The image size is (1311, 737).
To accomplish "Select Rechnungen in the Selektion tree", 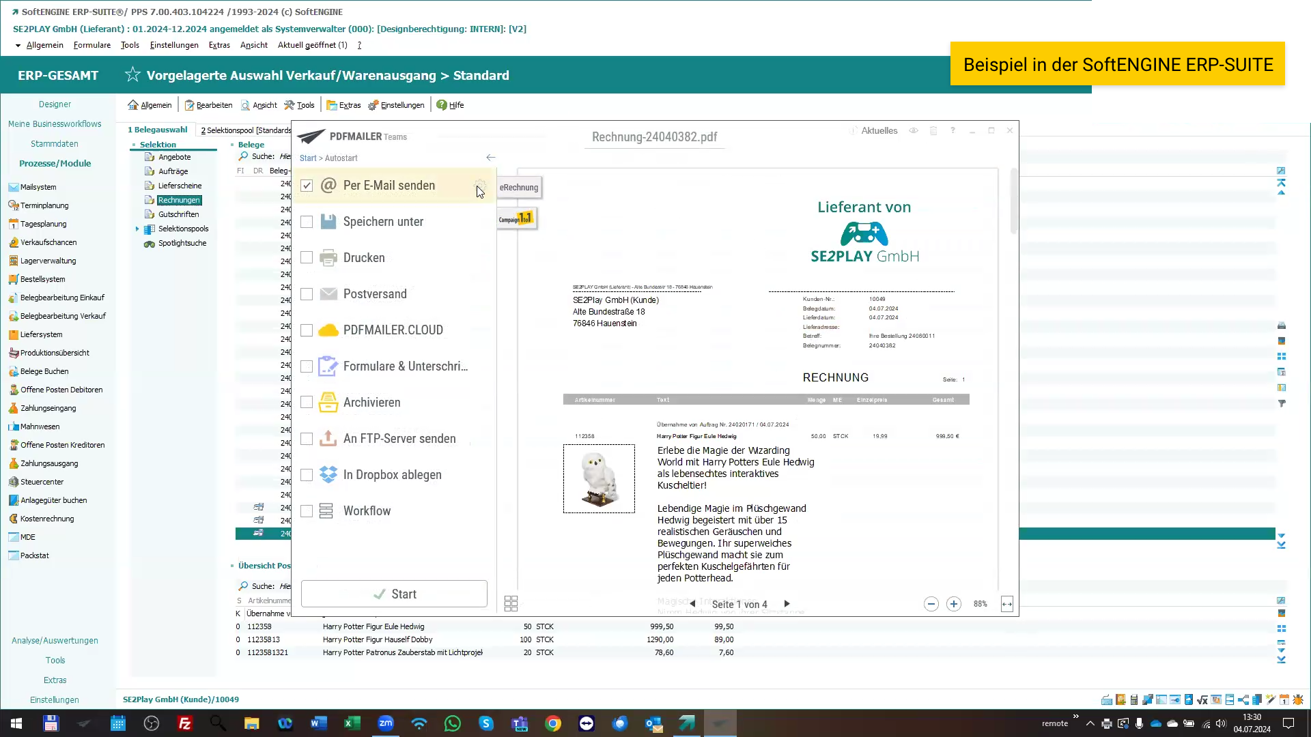I will 179,200.
